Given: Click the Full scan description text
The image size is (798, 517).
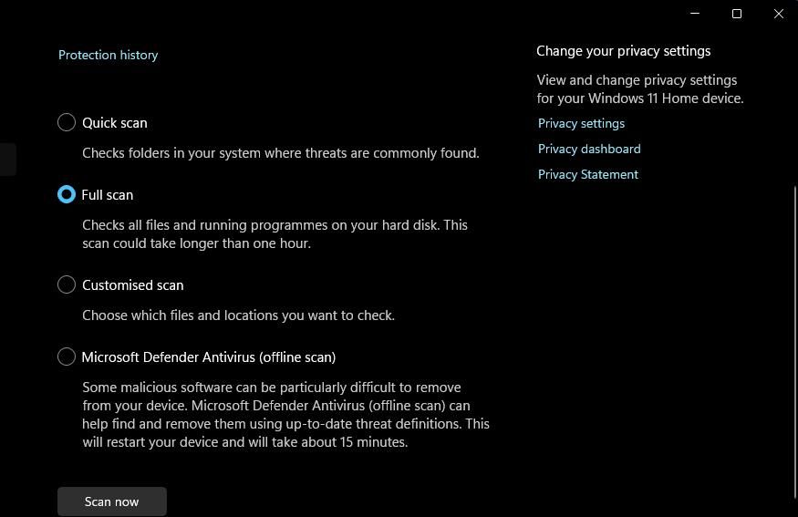Looking at the screenshot, I should [275, 233].
